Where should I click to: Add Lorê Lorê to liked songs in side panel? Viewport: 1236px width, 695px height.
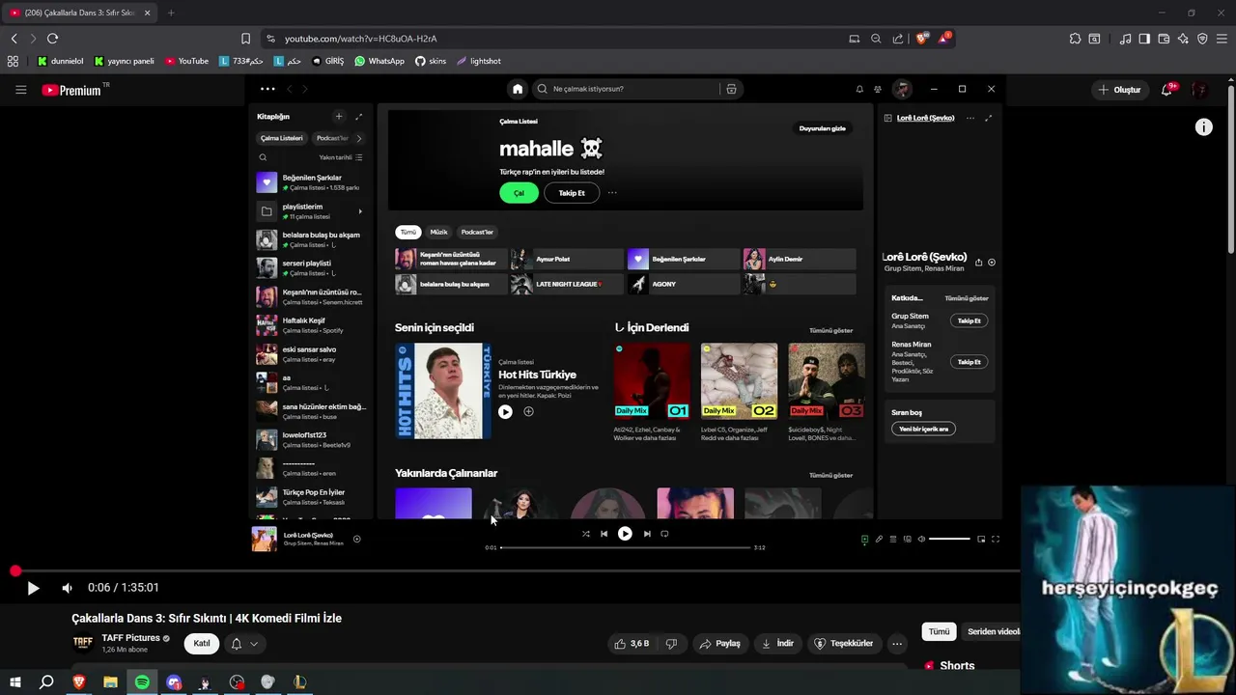click(992, 263)
